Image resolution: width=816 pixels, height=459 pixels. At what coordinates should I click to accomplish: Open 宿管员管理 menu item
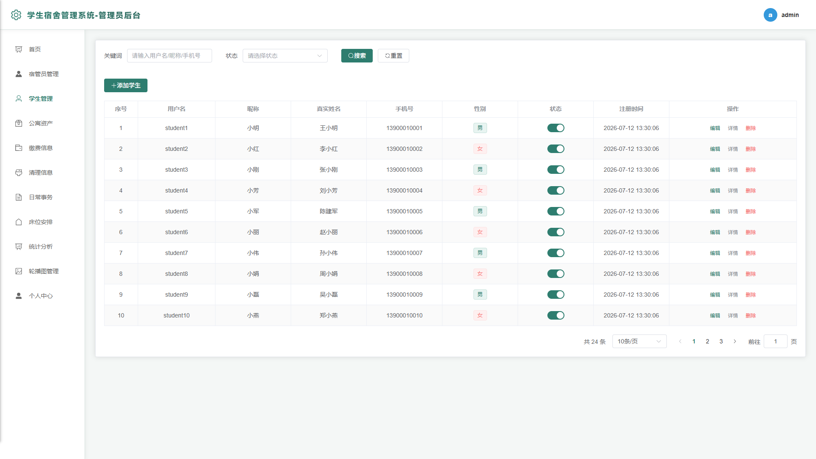[42, 74]
